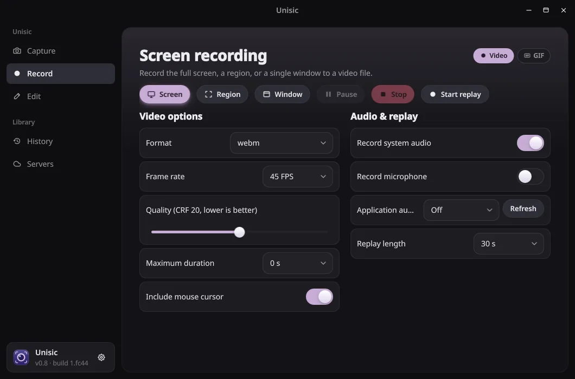The width and height of the screenshot is (575, 379).
Task: Minimize the Unisic window
Action: coord(528,10)
